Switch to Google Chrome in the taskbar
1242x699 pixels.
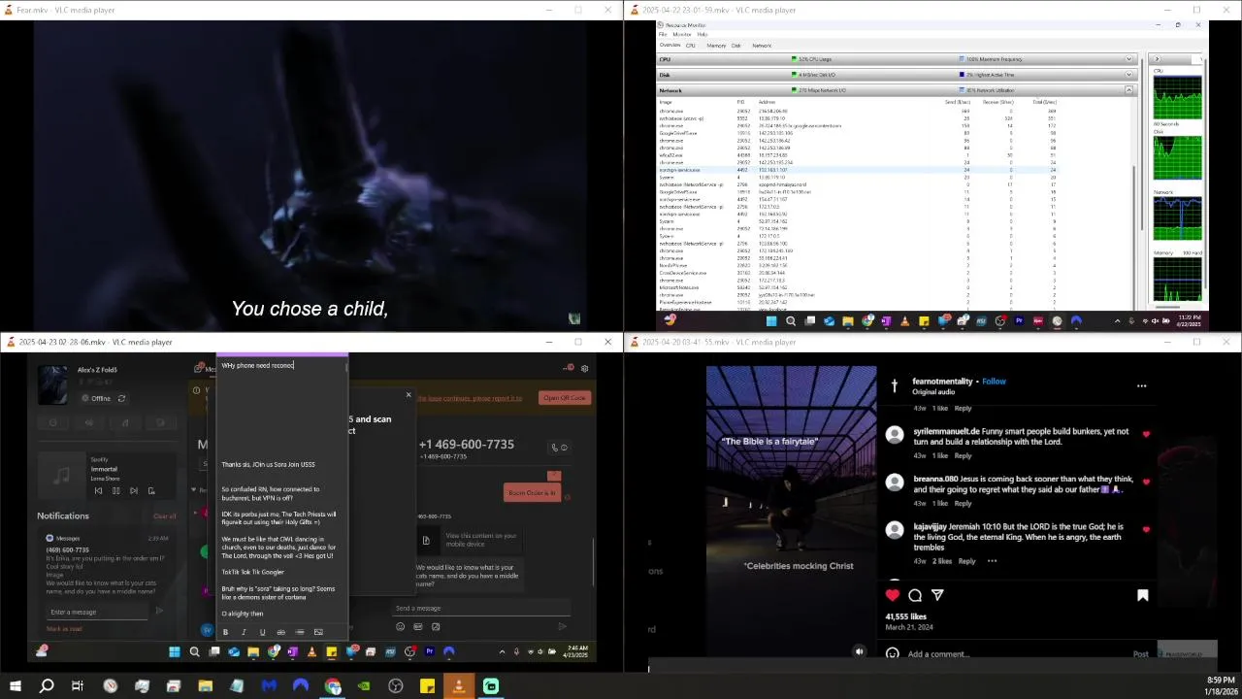pos(333,686)
